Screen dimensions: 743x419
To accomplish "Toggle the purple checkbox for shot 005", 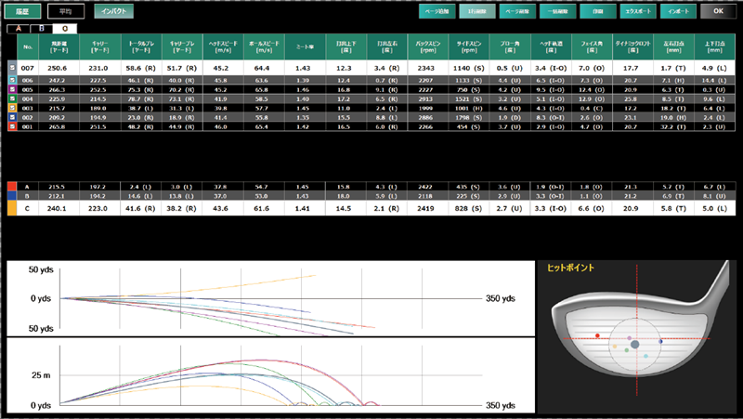I will point(10,91).
